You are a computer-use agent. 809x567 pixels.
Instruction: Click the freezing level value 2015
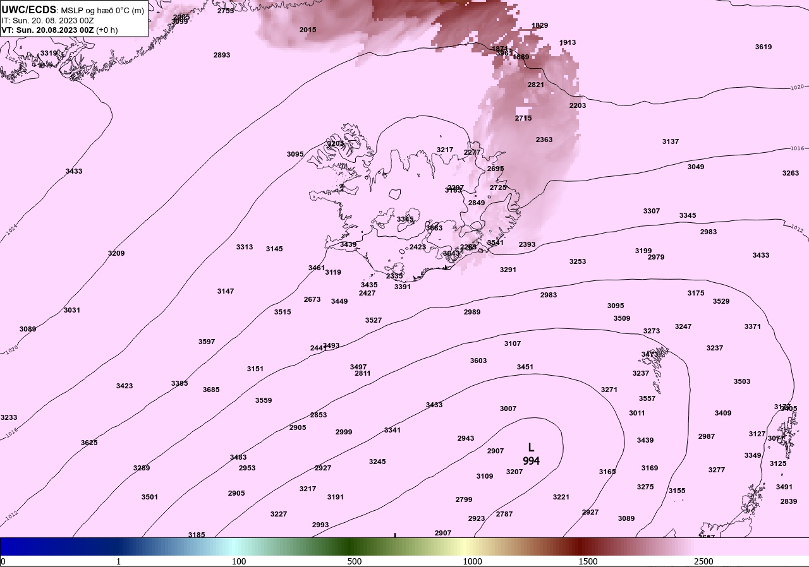pyautogui.click(x=308, y=30)
